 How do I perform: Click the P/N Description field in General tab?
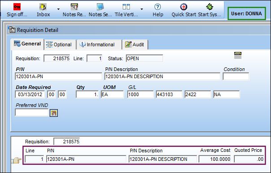[x=162, y=76]
